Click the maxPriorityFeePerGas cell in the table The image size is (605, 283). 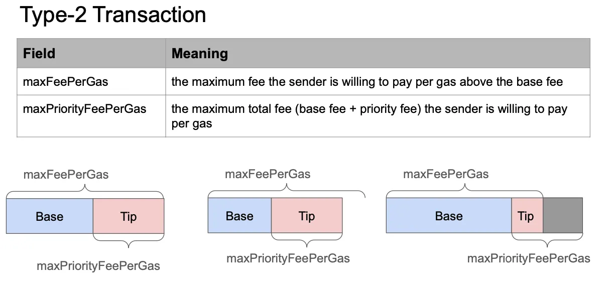(x=84, y=109)
